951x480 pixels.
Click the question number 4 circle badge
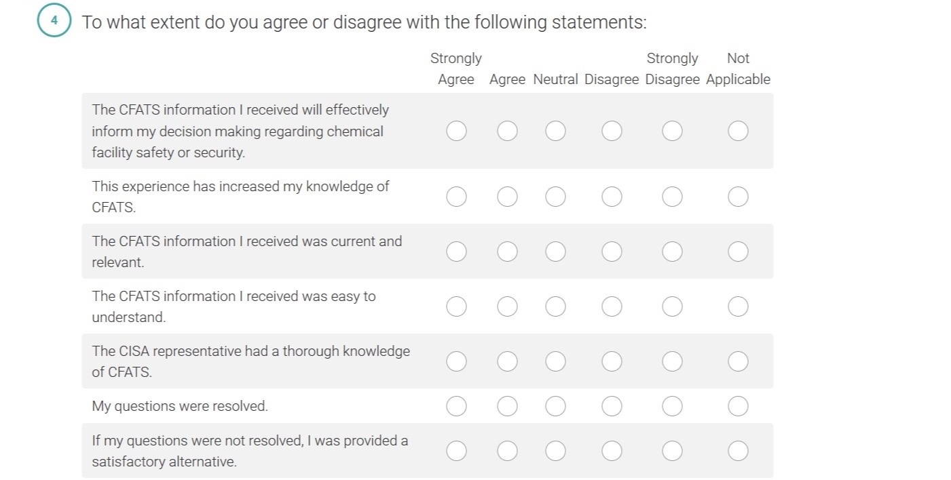click(x=54, y=20)
